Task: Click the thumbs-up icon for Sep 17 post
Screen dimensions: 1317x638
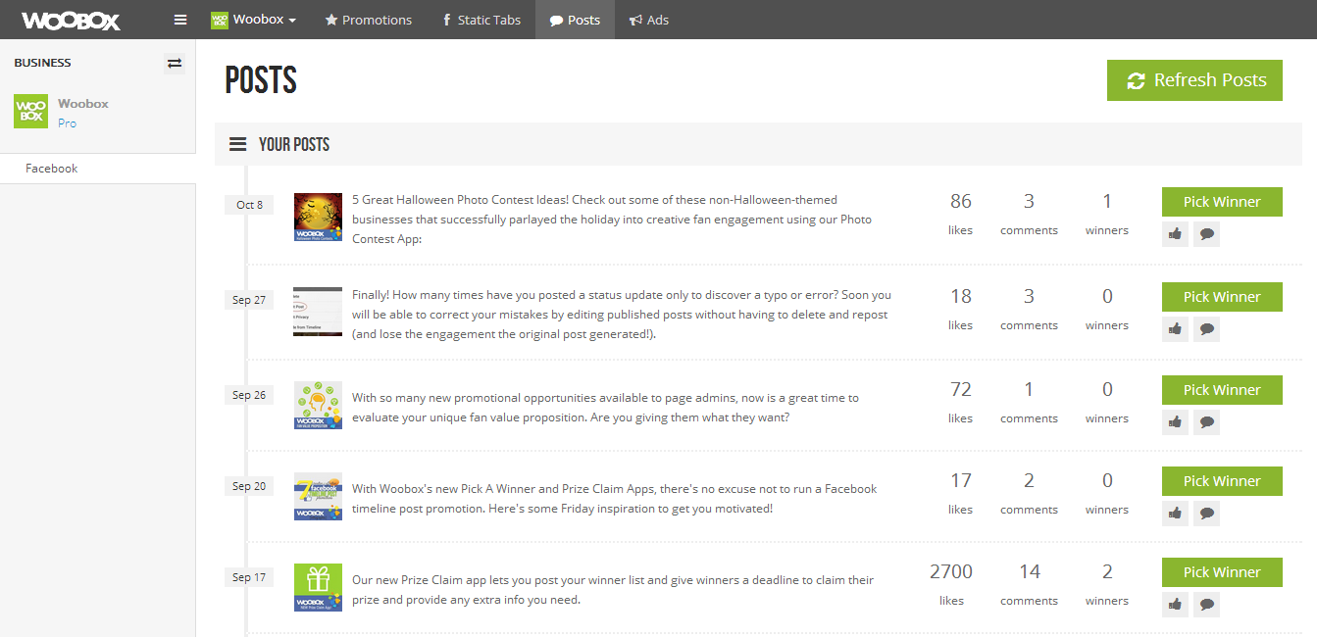Action: coord(1175,604)
